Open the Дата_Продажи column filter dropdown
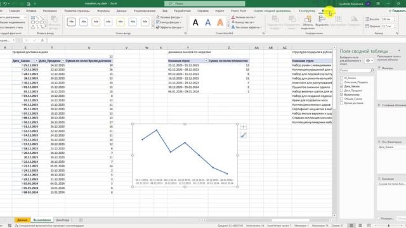The image size is (406, 228). tap(63, 61)
